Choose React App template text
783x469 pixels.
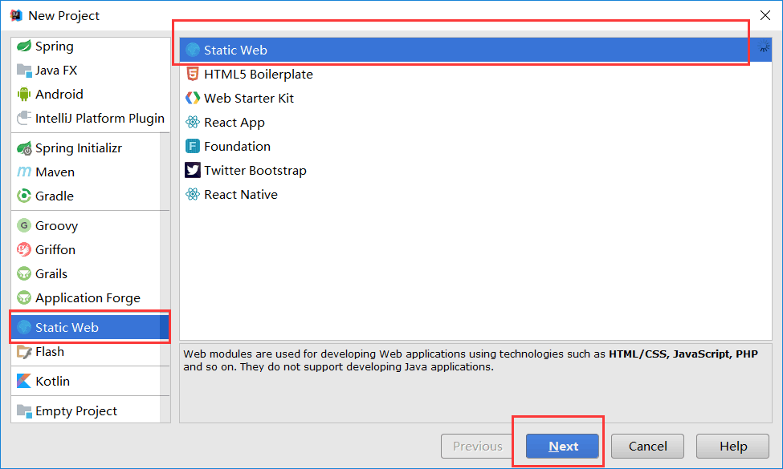[x=234, y=123]
